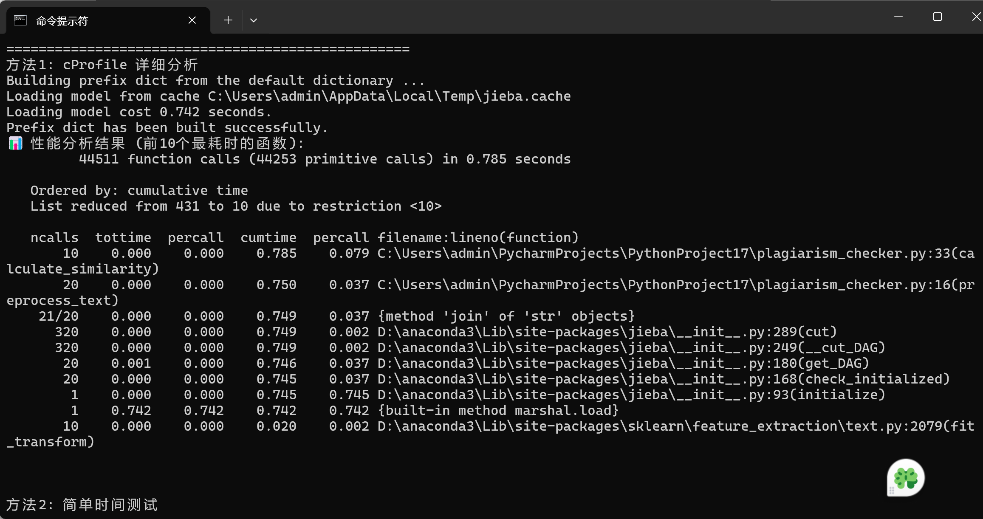The image size is (983, 519).
Task: Click the 方法1: cProfile 详细分析 line
Action: coord(102,65)
